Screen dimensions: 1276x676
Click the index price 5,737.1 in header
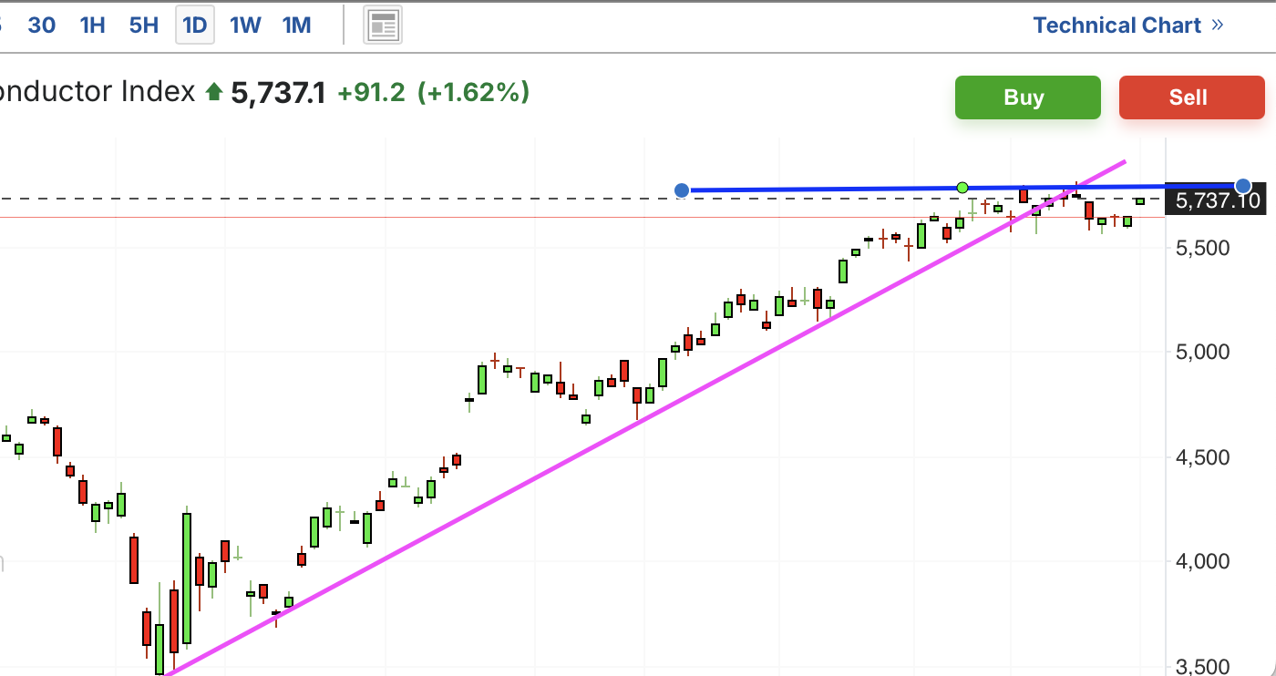[278, 93]
